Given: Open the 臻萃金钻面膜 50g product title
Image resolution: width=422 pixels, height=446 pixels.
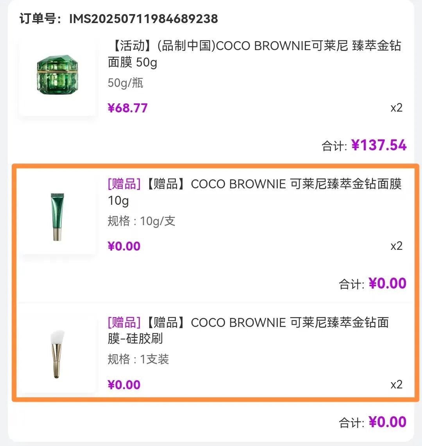Looking at the screenshot, I should pyautogui.click(x=254, y=54).
